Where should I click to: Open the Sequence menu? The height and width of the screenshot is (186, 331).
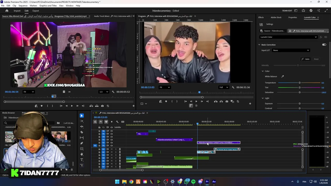[x=23, y=5]
